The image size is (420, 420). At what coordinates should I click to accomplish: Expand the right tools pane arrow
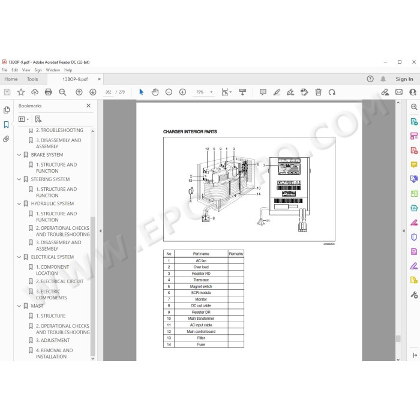coord(404,230)
